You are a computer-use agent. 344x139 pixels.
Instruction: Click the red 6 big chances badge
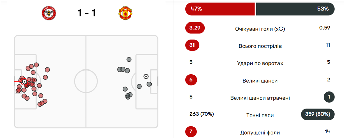pos(191,80)
